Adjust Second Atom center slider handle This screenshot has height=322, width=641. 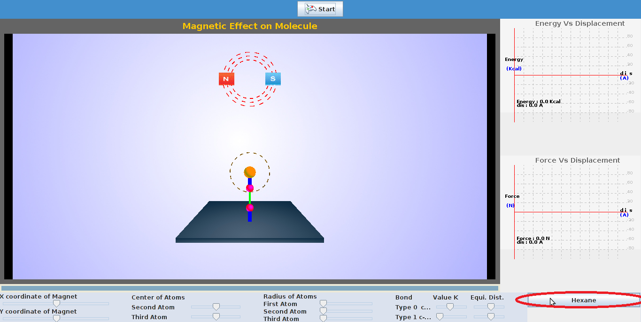pyautogui.click(x=216, y=307)
